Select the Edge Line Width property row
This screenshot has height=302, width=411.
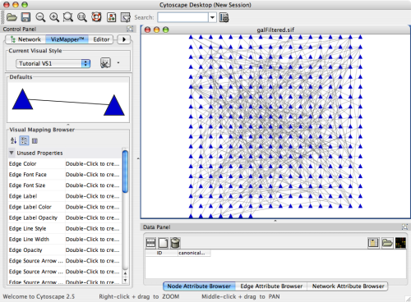pos(65,239)
